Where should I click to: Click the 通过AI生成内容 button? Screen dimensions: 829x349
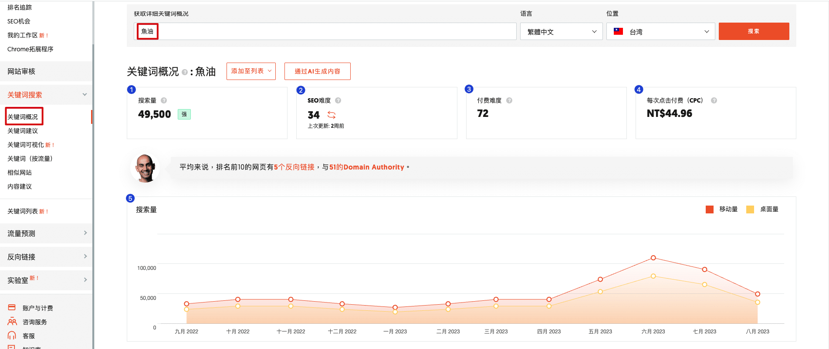click(317, 71)
